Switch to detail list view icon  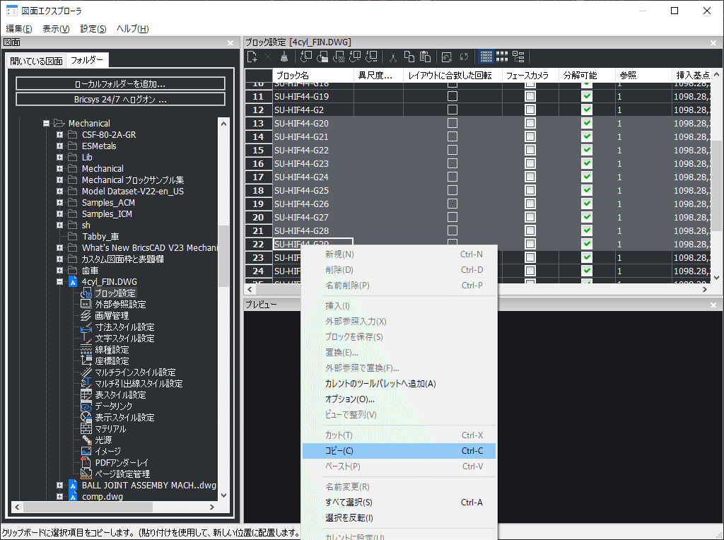click(x=486, y=57)
